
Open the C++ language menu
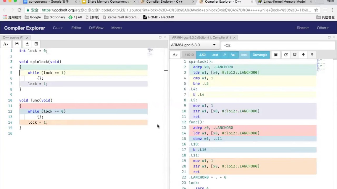(58, 28)
